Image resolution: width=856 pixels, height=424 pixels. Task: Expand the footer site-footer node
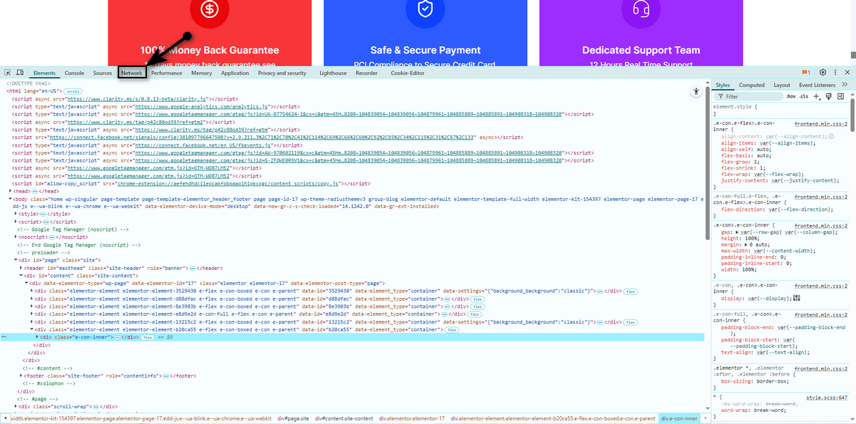click(22, 376)
